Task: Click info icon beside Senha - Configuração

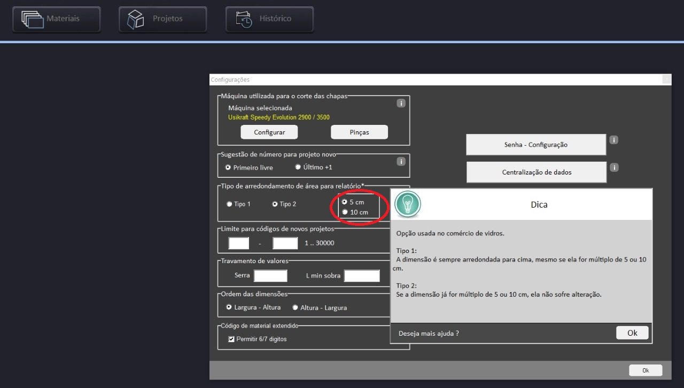Action: click(614, 140)
